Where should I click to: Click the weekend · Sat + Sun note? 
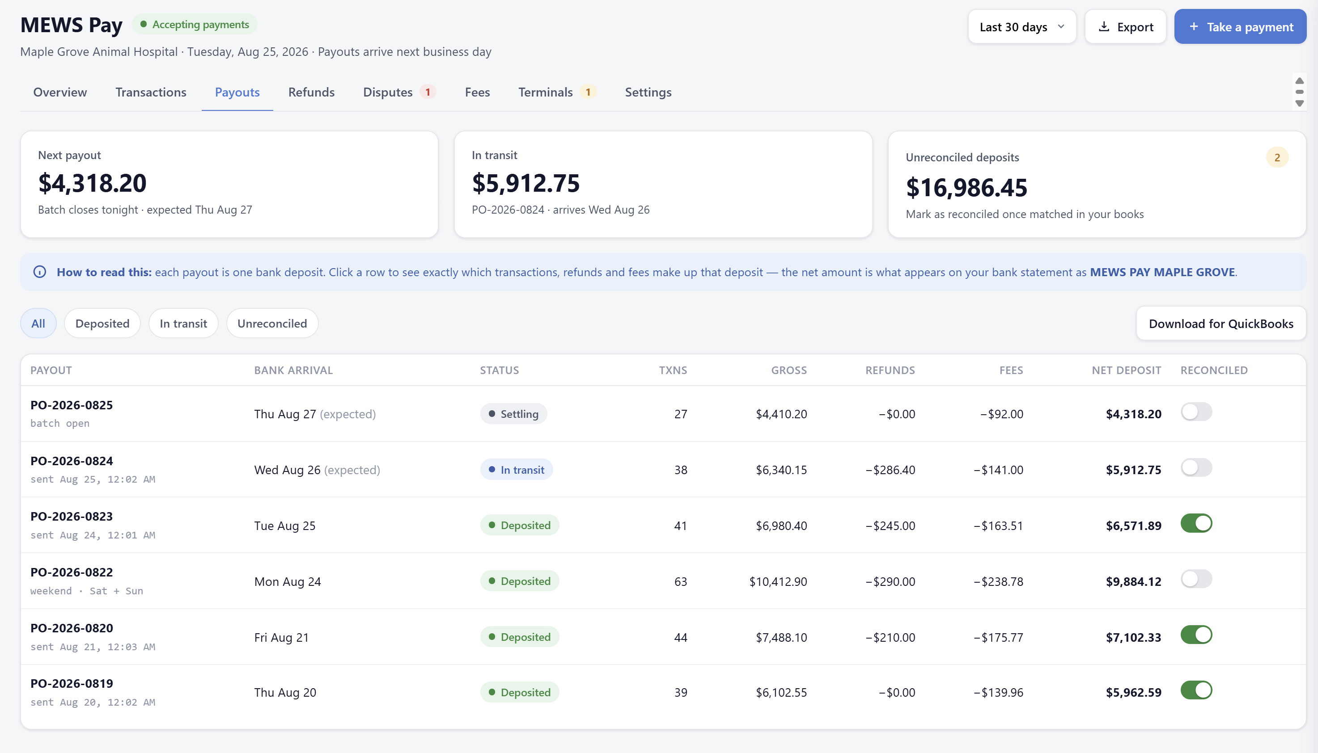pyautogui.click(x=87, y=591)
